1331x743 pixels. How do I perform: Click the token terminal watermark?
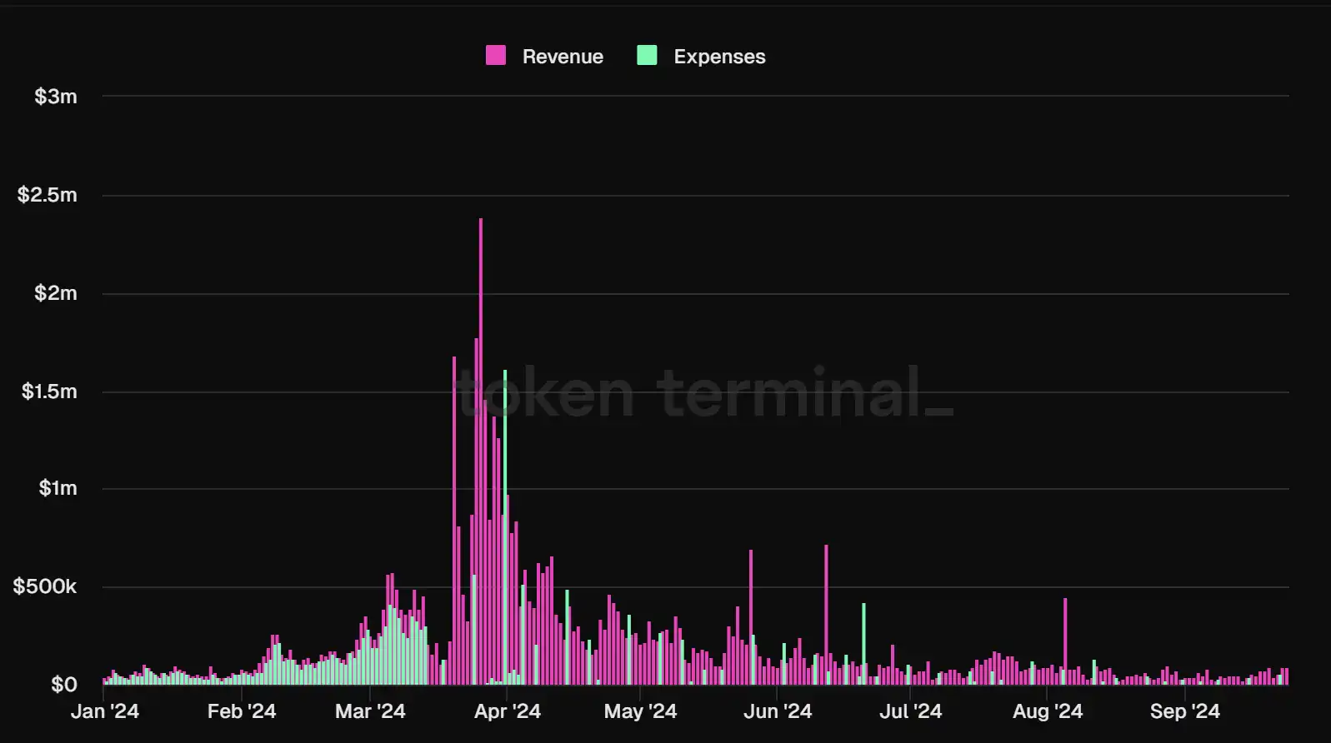pos(705,392)
